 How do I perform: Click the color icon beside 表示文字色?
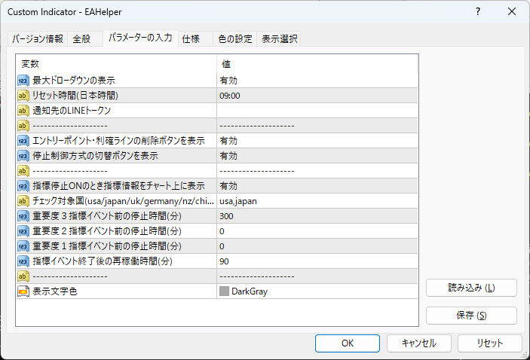(23, 291)
